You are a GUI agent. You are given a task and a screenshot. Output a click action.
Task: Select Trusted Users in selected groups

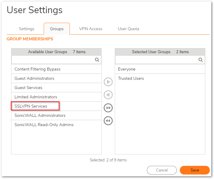[131, 78]
